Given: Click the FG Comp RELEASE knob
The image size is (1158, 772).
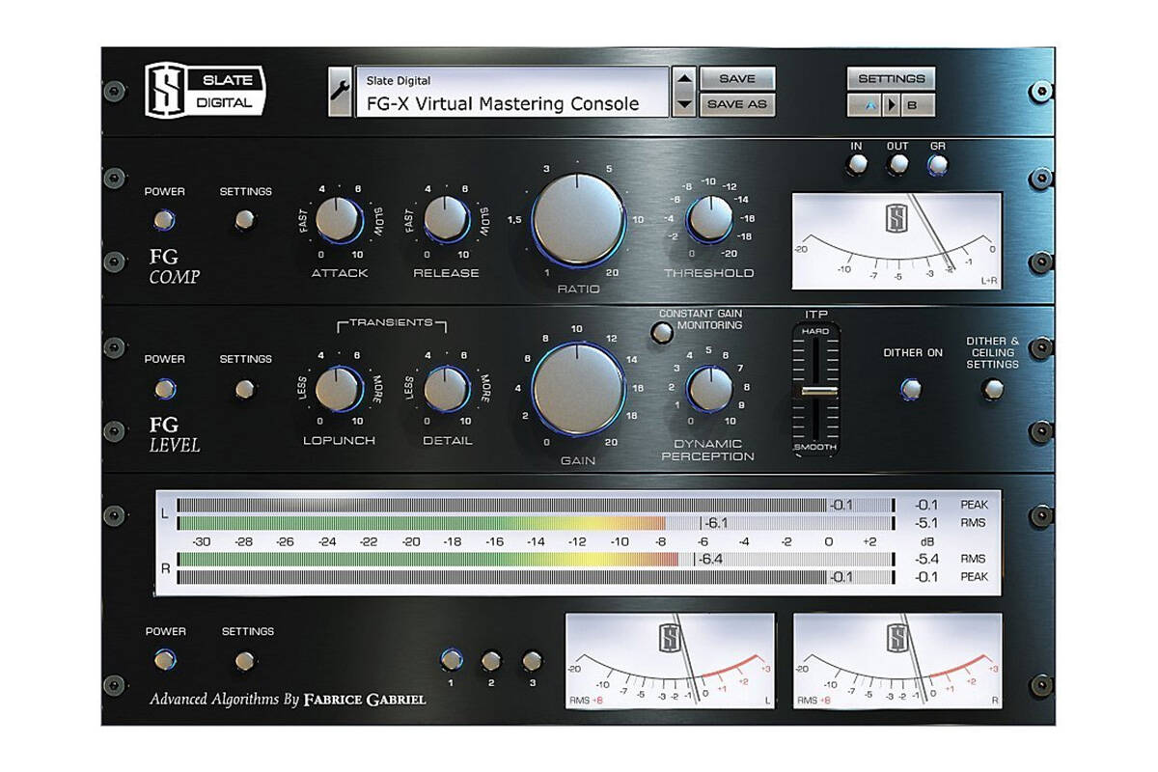Looking at the screenshot, I should point(446,220).
